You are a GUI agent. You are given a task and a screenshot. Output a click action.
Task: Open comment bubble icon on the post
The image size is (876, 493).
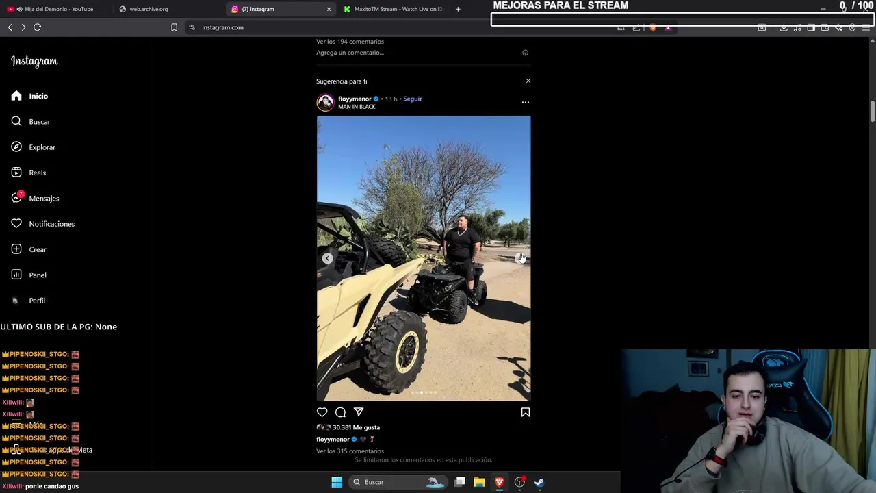click(340, 412)
